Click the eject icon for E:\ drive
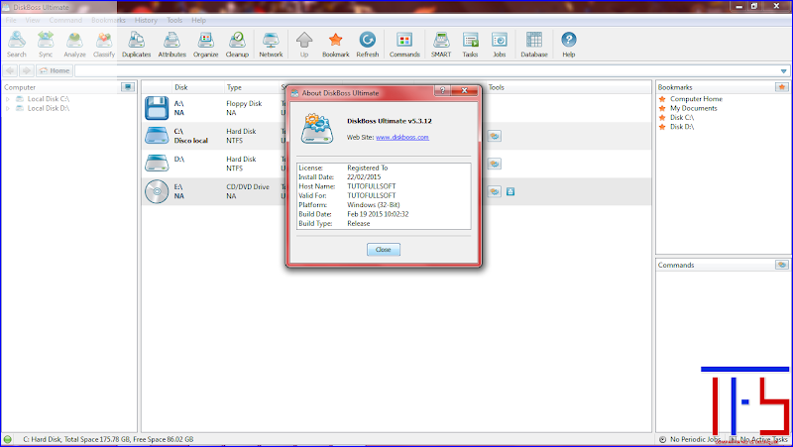This screenshot has width=793, height=447. (x=510, y=191)
